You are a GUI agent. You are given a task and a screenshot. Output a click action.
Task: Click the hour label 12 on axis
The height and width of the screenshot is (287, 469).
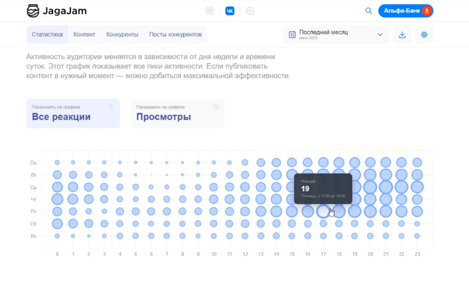[245, 254]
